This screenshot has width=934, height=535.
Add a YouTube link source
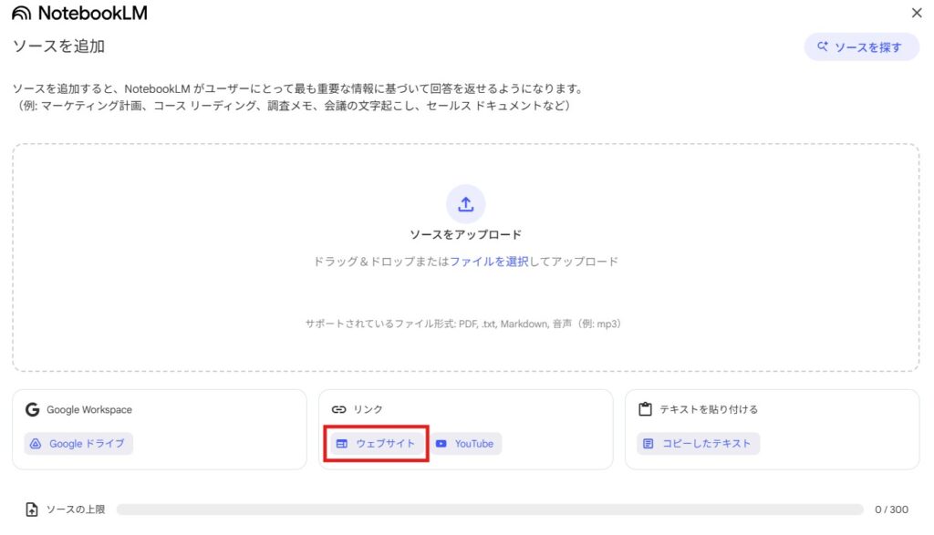tap(465, 444)
